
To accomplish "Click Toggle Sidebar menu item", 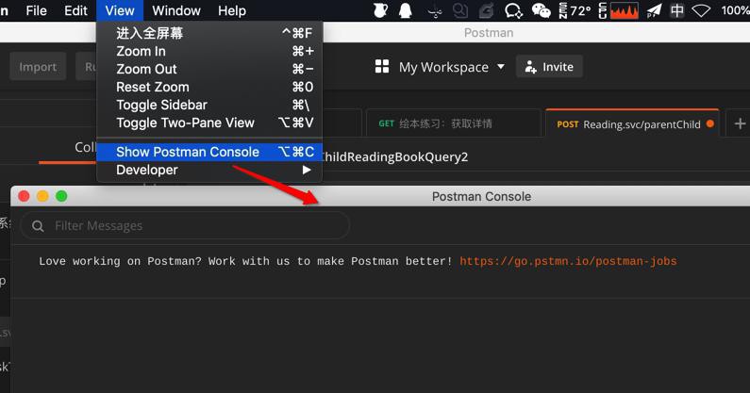I will [209, 105].
